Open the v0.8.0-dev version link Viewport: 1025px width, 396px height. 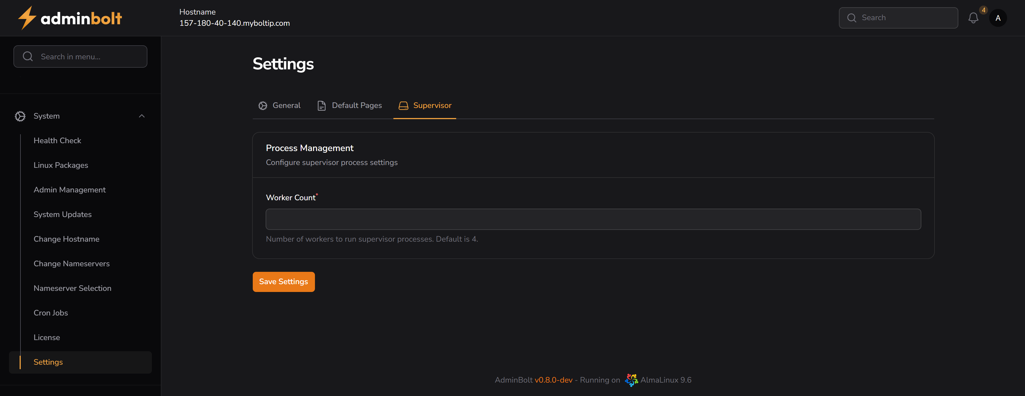(x=553, y=380)
